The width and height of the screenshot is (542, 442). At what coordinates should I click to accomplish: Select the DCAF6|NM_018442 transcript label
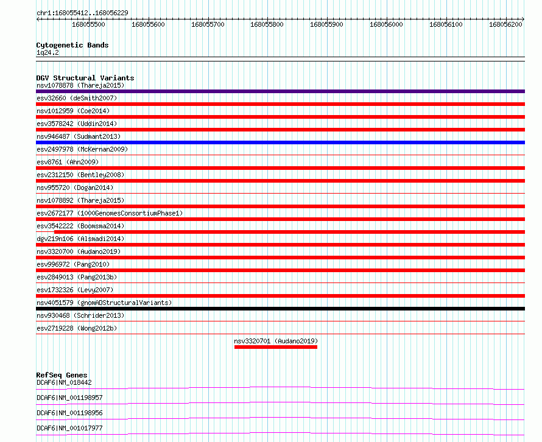pos(64,382)
